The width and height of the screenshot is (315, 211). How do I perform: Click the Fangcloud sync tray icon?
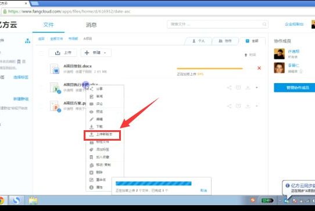pyautogui.click(x=287, y=201)
